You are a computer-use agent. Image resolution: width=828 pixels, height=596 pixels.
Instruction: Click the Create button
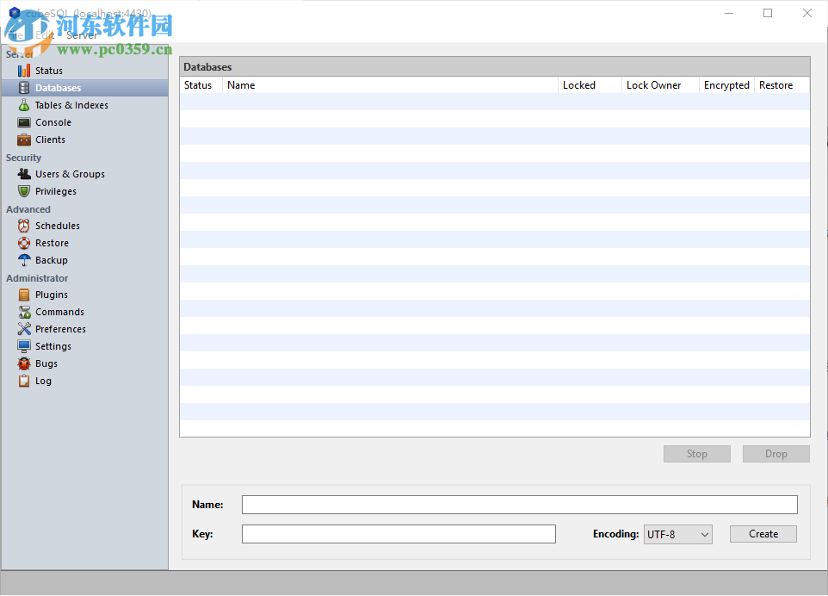[763, 534]
